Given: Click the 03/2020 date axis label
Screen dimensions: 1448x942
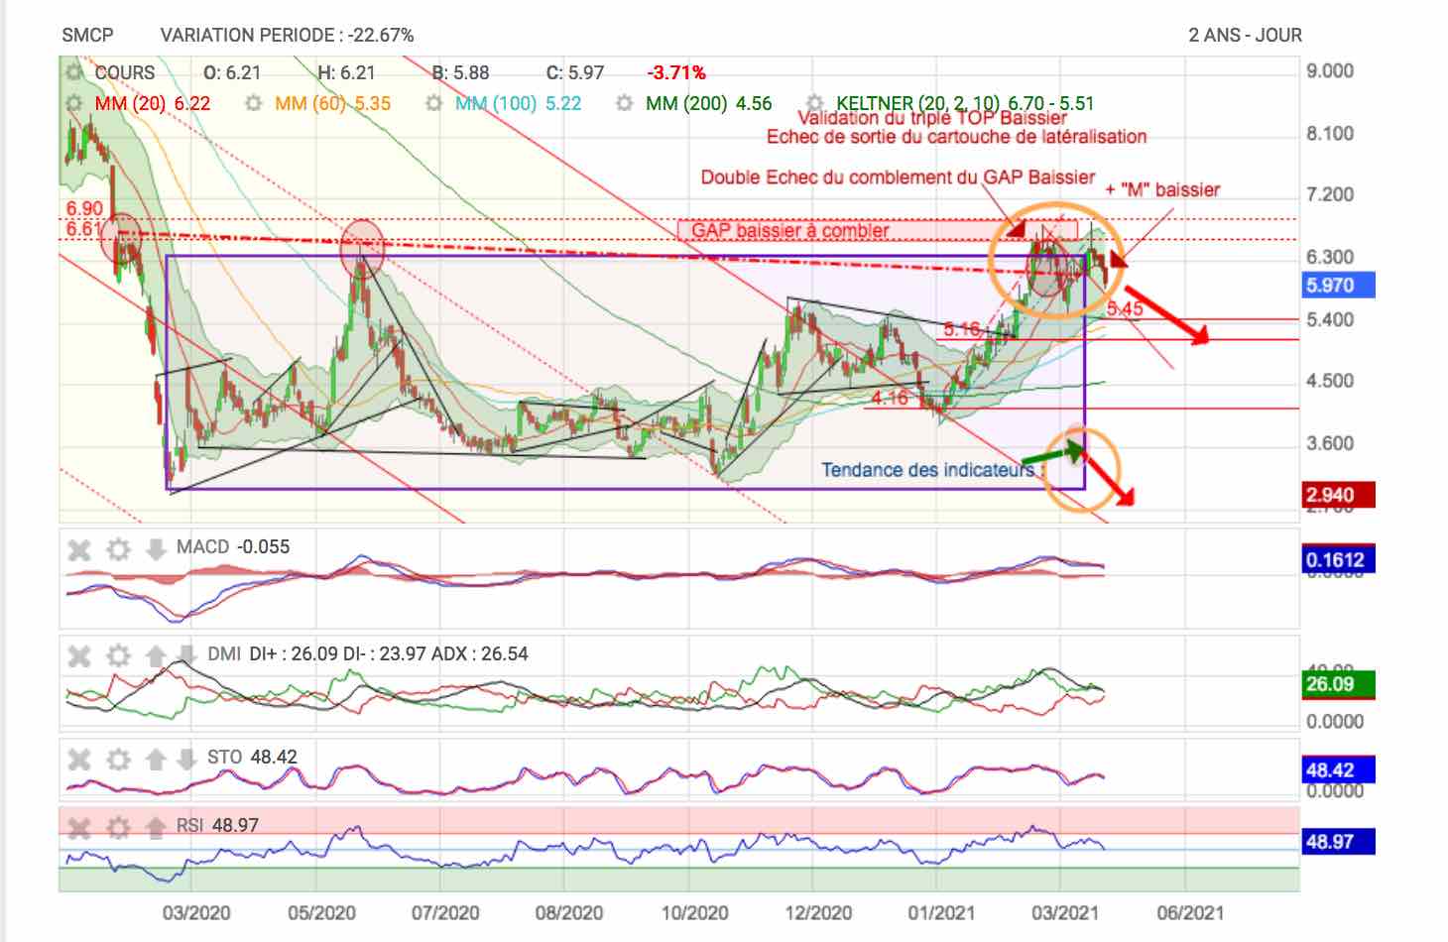Looking at the screenshot, I should pyautogui.click(x=196, y=912).
